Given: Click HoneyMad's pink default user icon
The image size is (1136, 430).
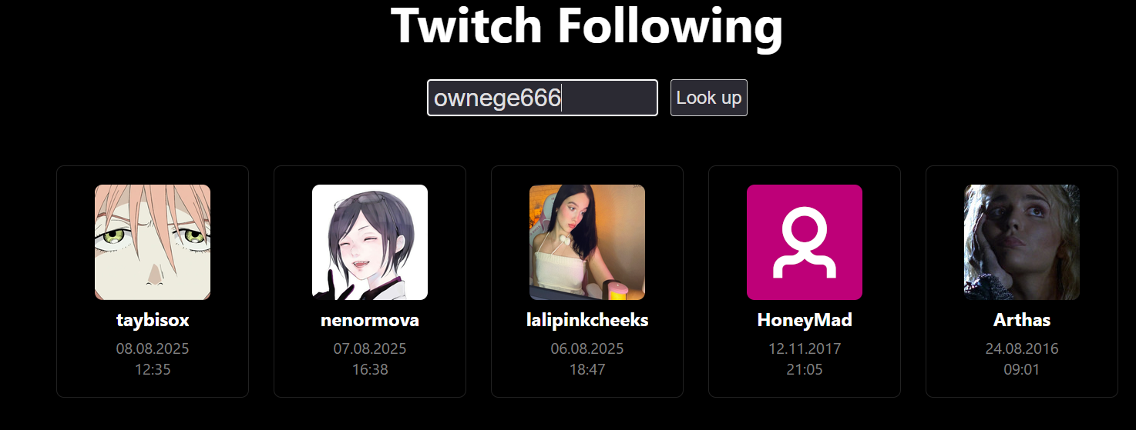Looking at the screenshot, I should (805, 242).
